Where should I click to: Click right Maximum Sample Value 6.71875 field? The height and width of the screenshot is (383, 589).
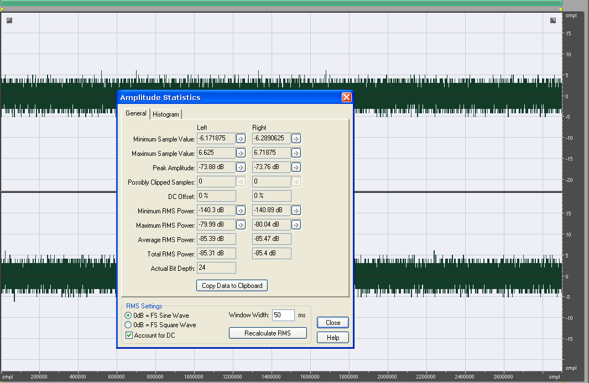coord(271,153)
